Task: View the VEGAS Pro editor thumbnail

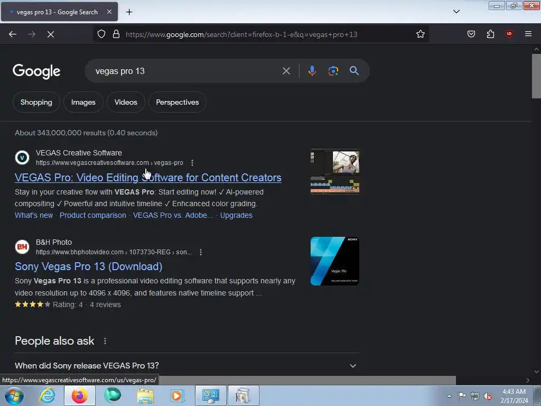Action: click(334, 172)
